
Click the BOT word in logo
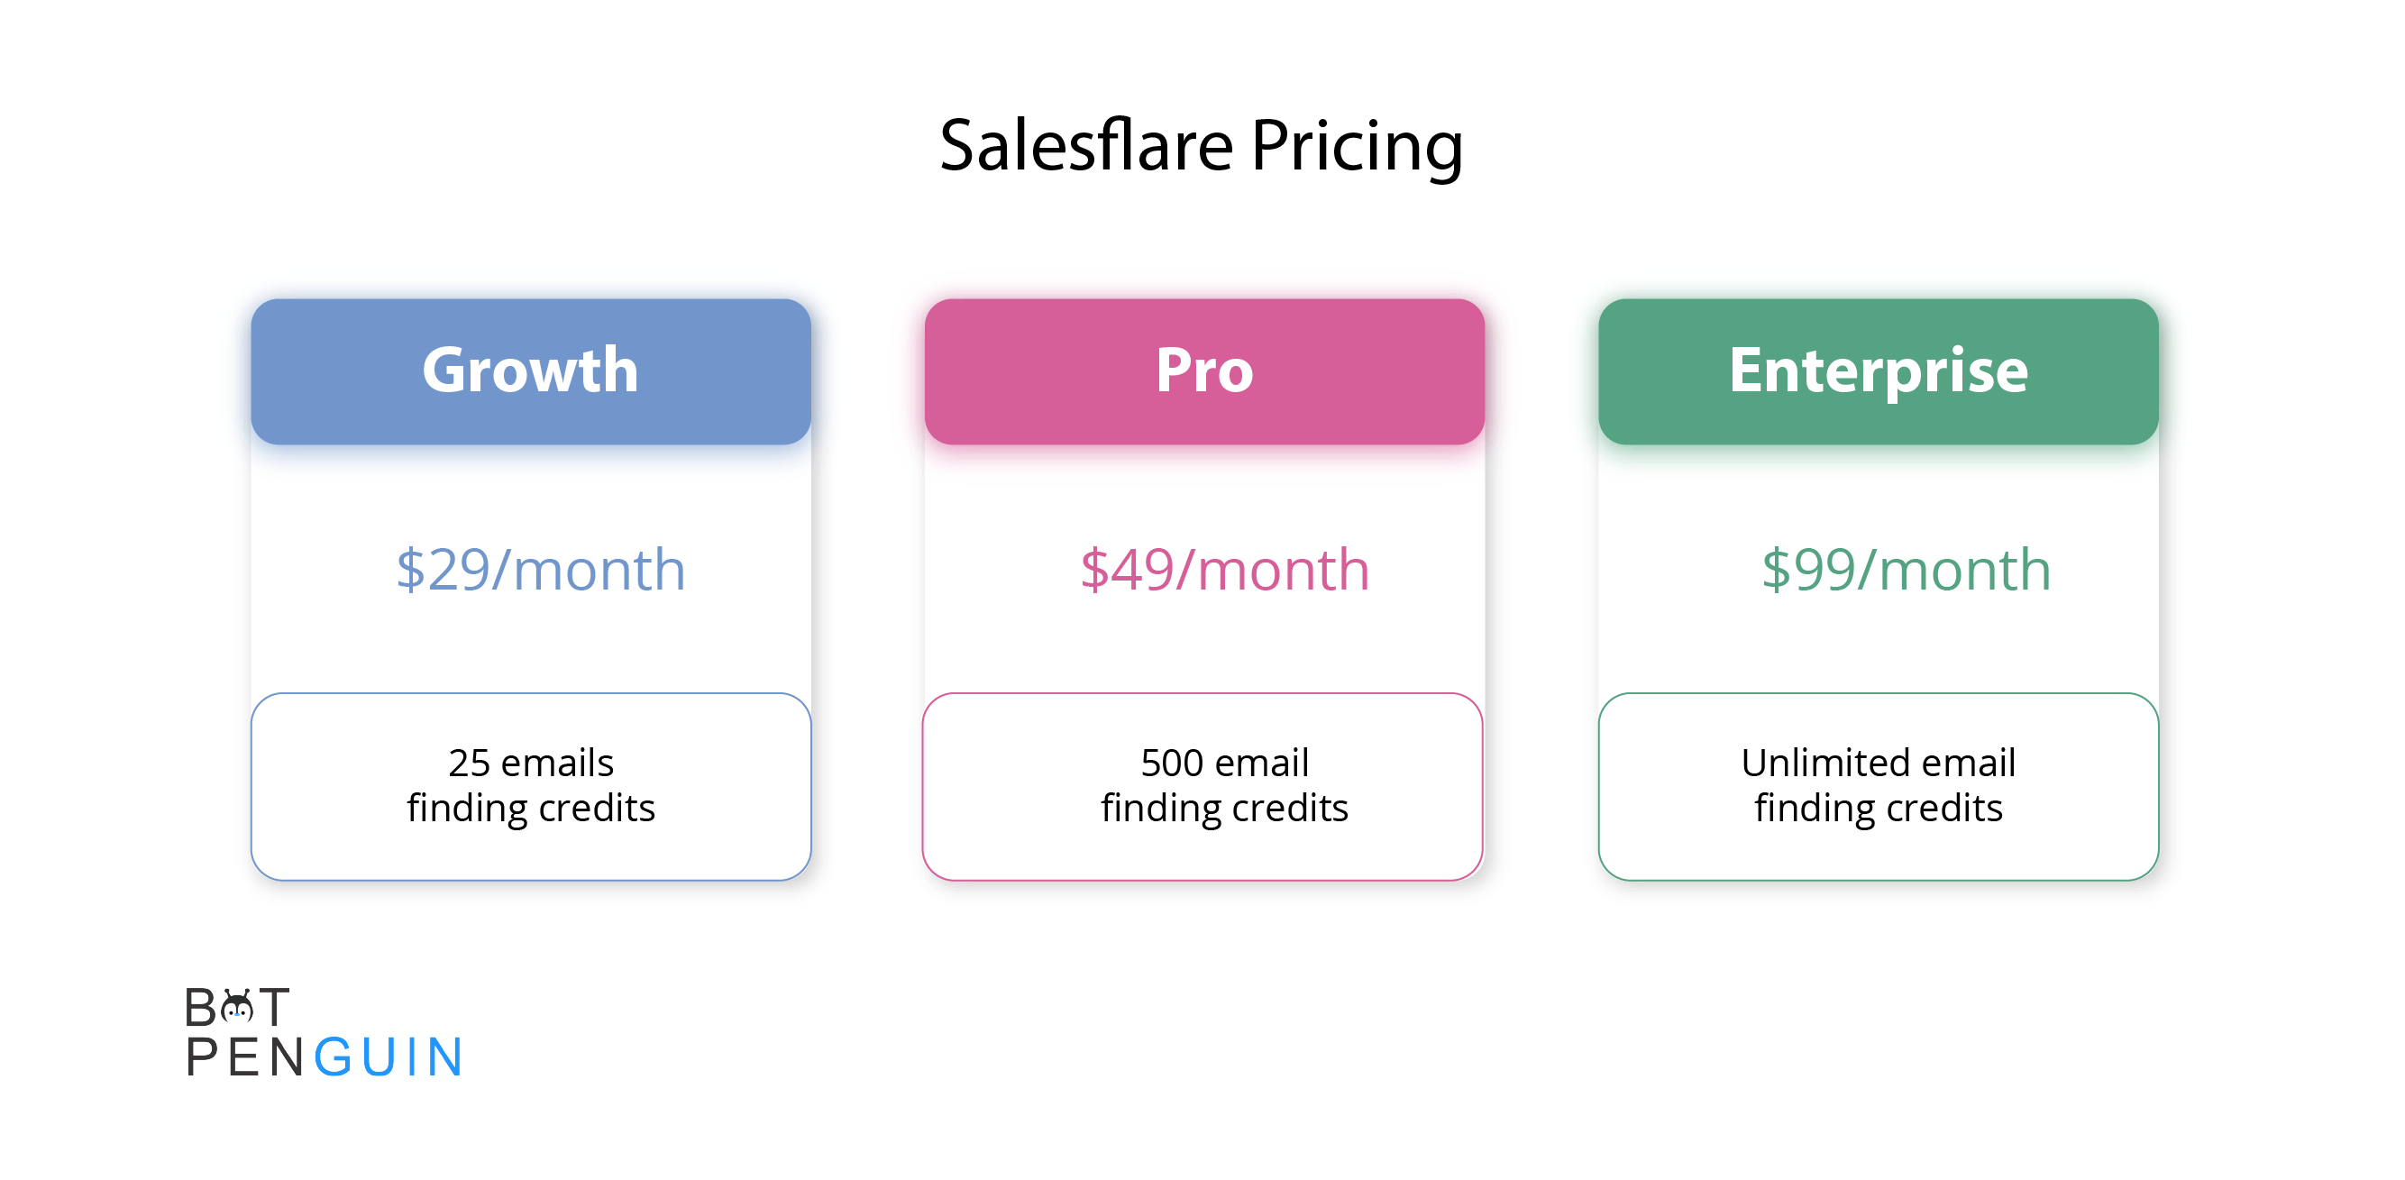click(x=237, y=1006)
